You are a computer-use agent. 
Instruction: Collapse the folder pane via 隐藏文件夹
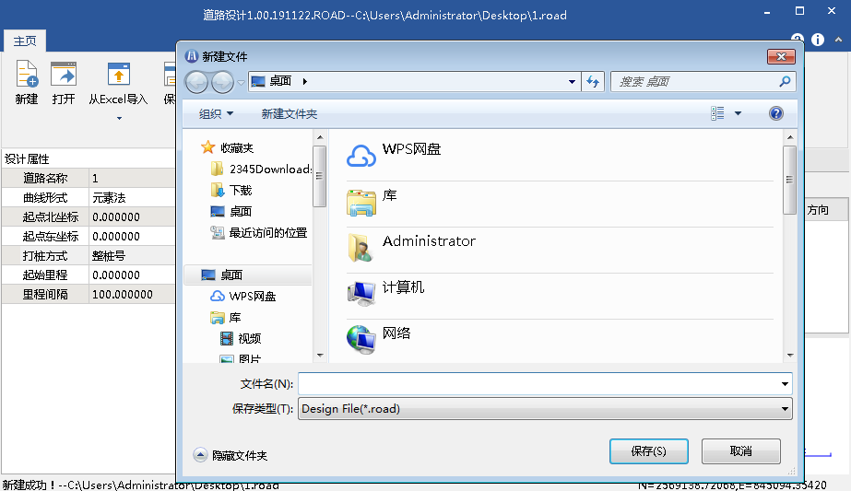pyautogui.click(x=231, y=455)
